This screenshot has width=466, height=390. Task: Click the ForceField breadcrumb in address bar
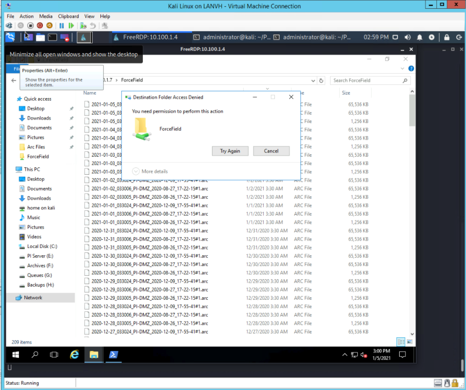132,80
